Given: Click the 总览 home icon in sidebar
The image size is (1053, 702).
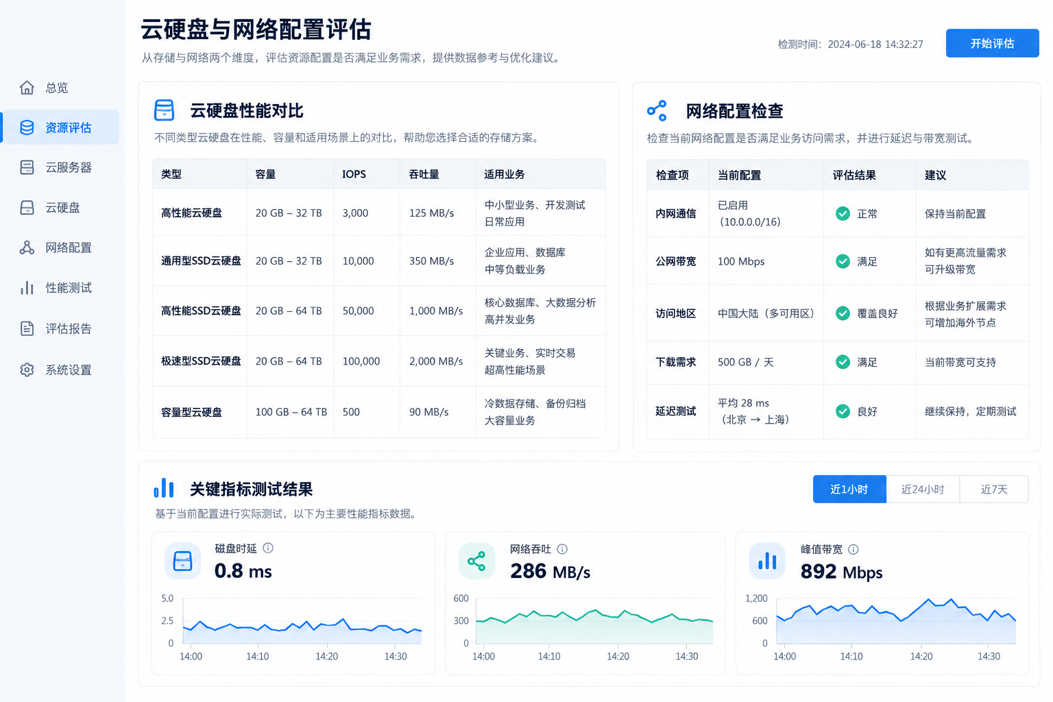Looking at the screenshot, I should [x=27, y=88].
